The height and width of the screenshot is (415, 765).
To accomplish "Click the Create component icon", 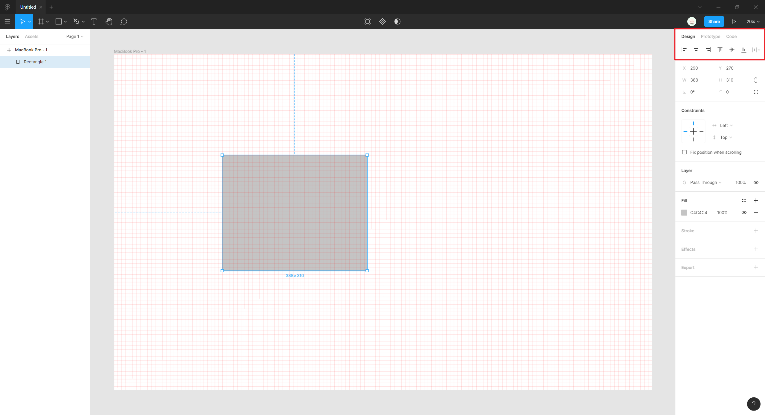I will tap(382, 21).
